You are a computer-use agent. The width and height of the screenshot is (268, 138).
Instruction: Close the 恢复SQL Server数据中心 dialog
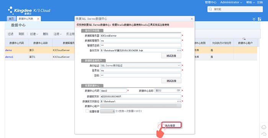[192, 19]
